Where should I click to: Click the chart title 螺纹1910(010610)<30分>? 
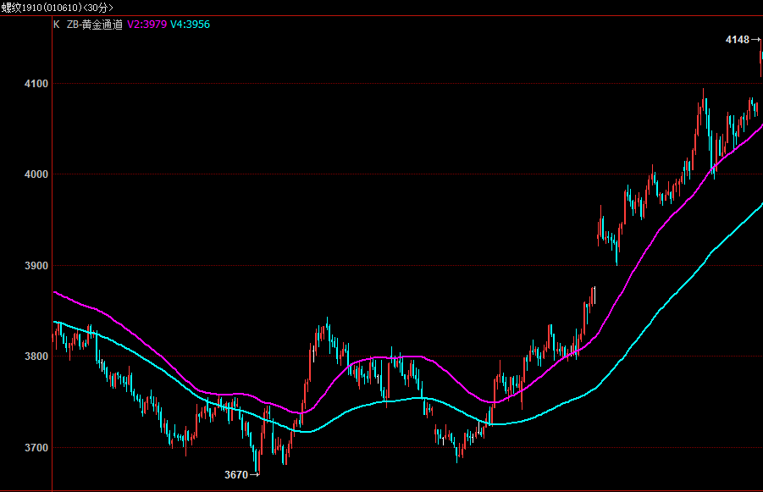click(58, 8)
